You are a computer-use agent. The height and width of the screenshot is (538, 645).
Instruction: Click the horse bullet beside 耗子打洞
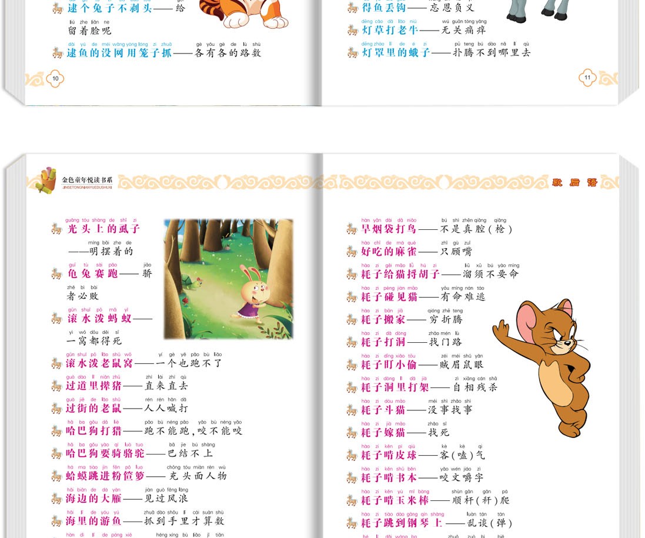352,342
